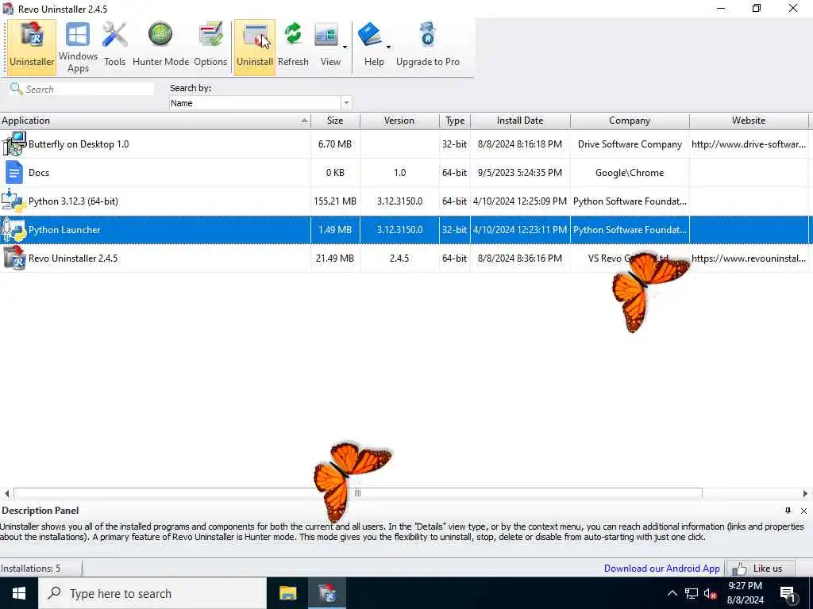Sort by the Size column header
Screen dimensions: 813x609
click(335, 121)
